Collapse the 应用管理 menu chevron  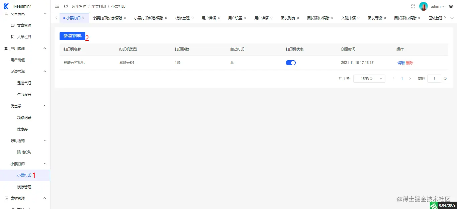click(x=45, y=48)
